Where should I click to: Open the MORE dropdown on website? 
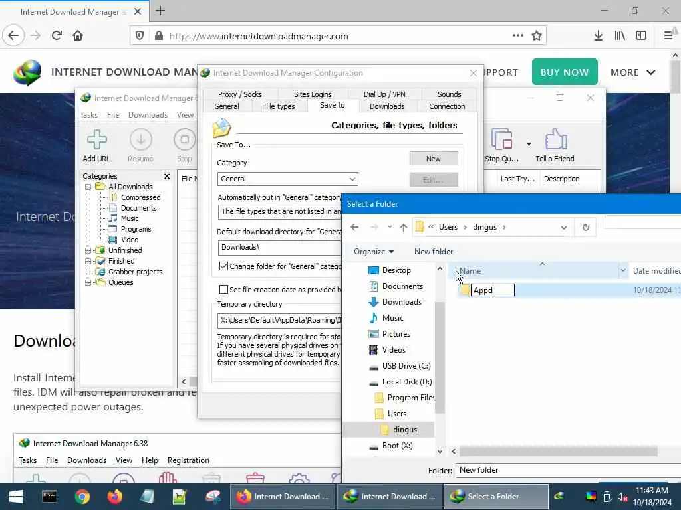[x=633, y=72]
